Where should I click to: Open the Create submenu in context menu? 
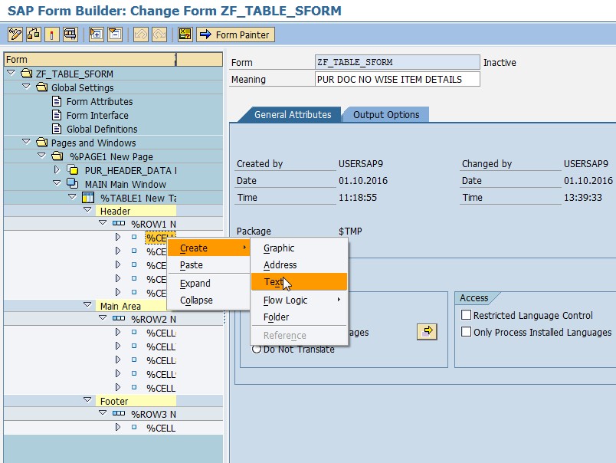click(208, 248)
